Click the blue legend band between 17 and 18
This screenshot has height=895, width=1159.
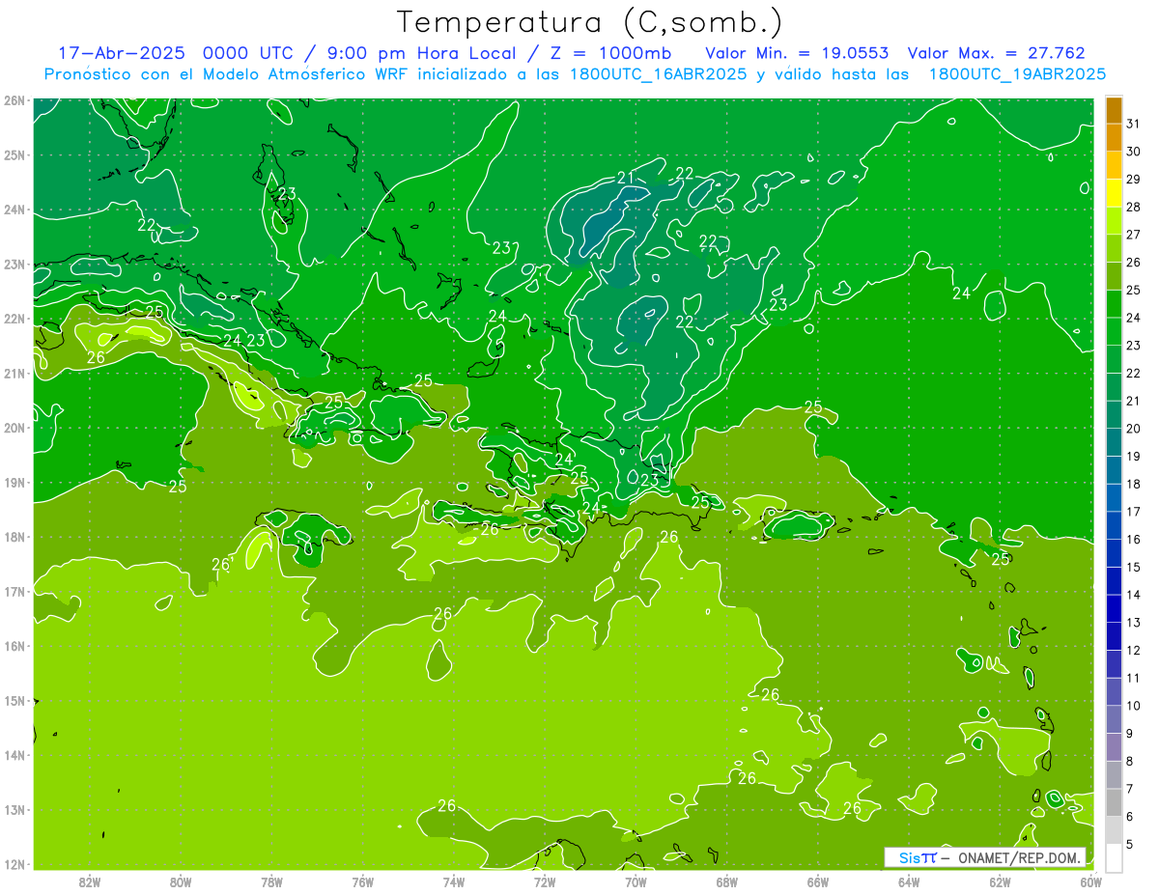tap(1114, 497)
